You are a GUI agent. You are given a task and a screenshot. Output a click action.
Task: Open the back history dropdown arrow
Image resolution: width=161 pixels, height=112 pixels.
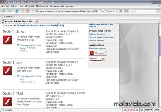(x=6, y=11)
